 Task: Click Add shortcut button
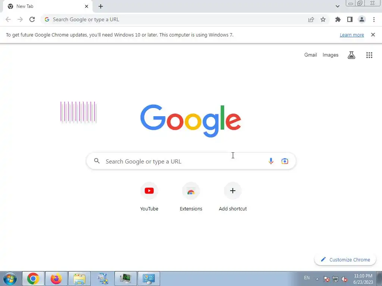(x=233, y=197)
